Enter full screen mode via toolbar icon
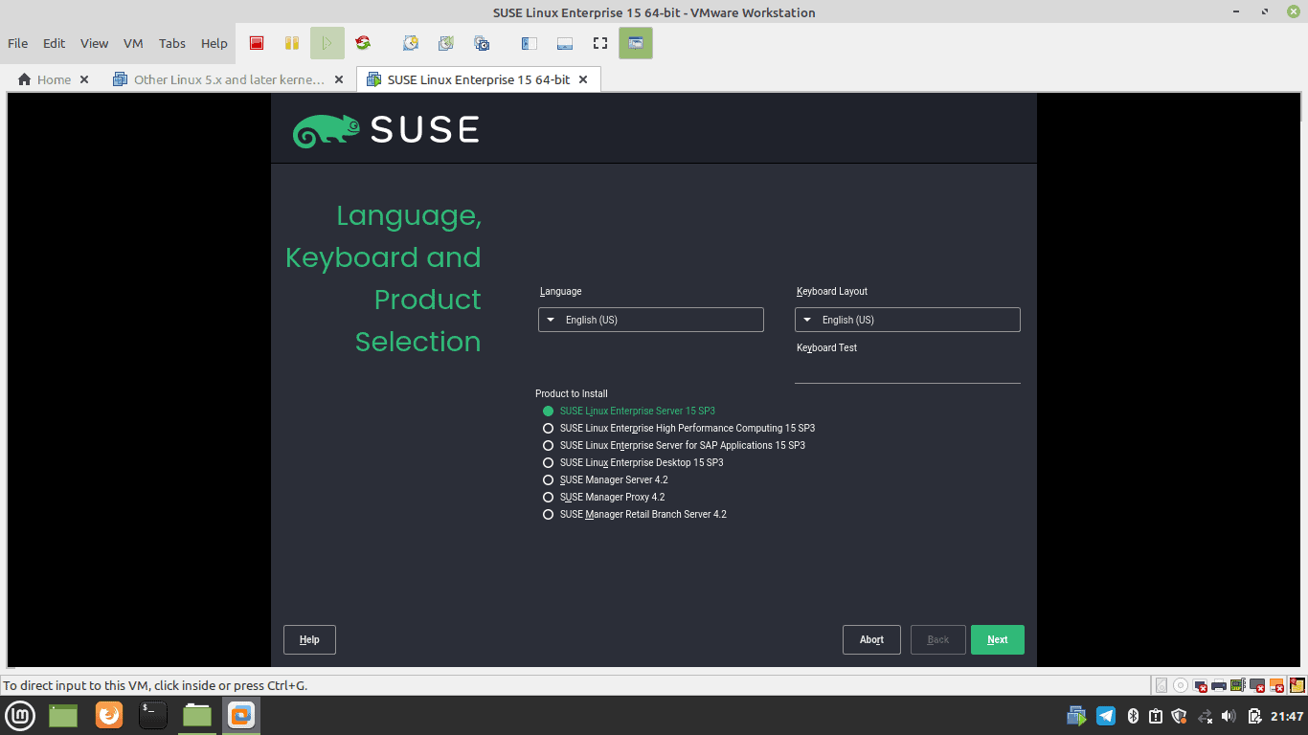The height and width of the screenshot is (735, 1308). pos(600,43)
